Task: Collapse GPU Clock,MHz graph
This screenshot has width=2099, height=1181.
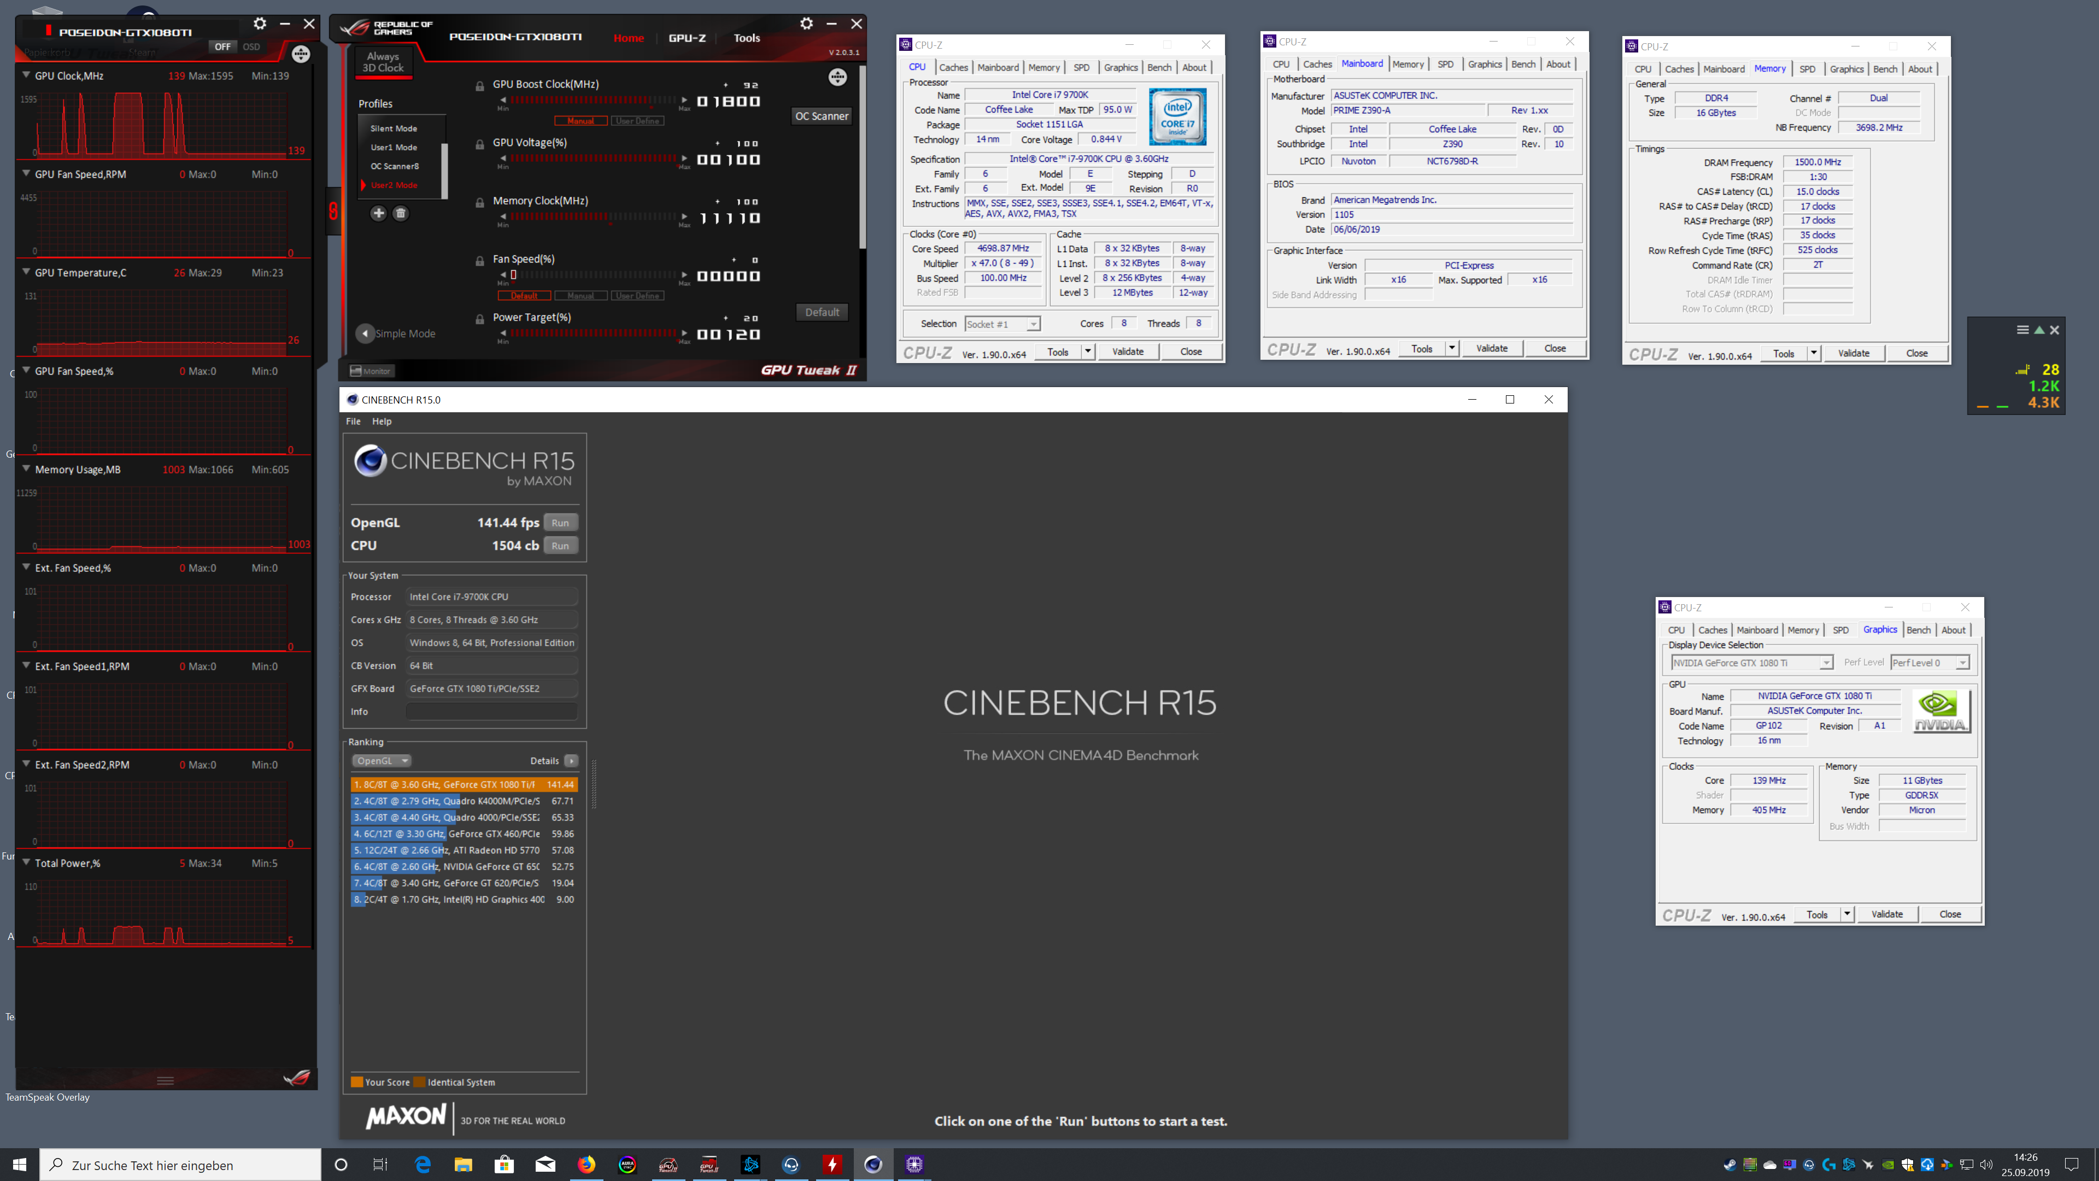Action: coord(26,75)
